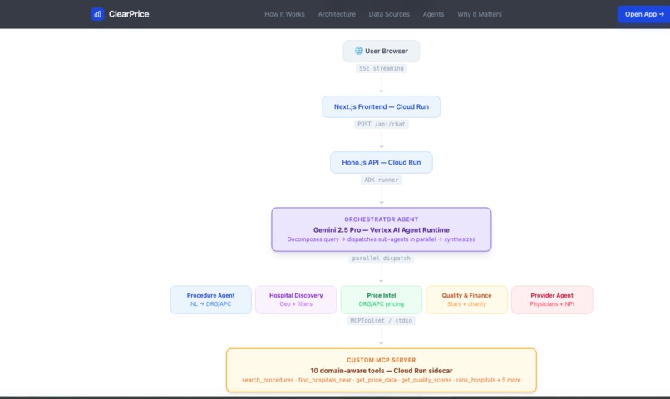This screenshot has width=670, height=399.
Task: Open the Why It Matters nav link
Action: click(x=480, y=14)
